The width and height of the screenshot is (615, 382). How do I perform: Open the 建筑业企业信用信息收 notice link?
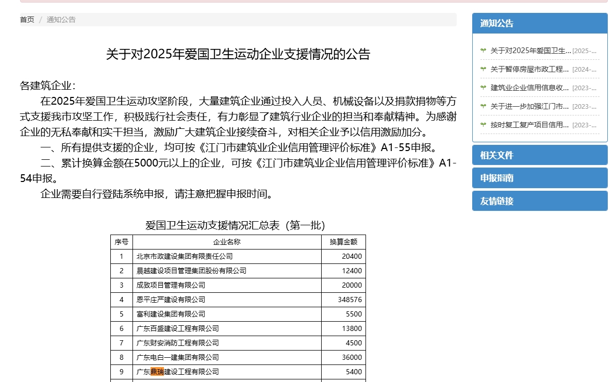529,88
